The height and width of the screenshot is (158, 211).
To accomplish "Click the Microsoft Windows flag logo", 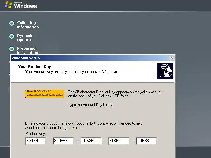I will tap(8, 5).
